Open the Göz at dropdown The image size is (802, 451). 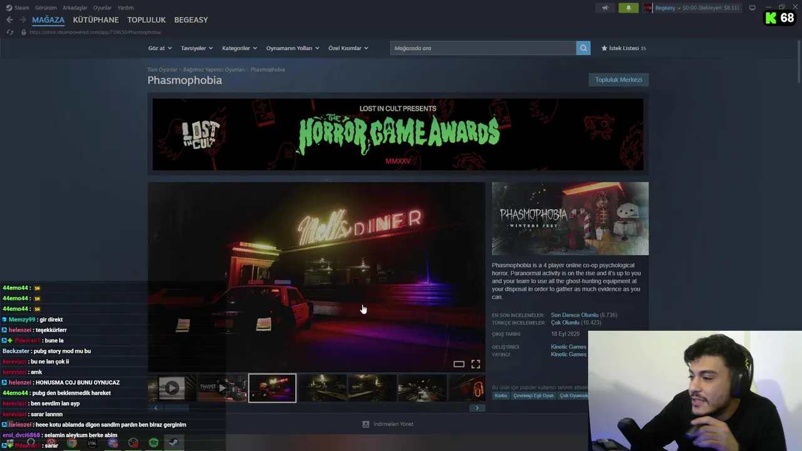click(160, 48)
